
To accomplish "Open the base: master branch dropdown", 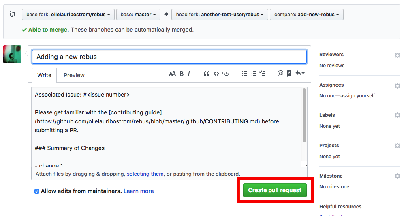I will pyautogui.click(x=138, y=15).
